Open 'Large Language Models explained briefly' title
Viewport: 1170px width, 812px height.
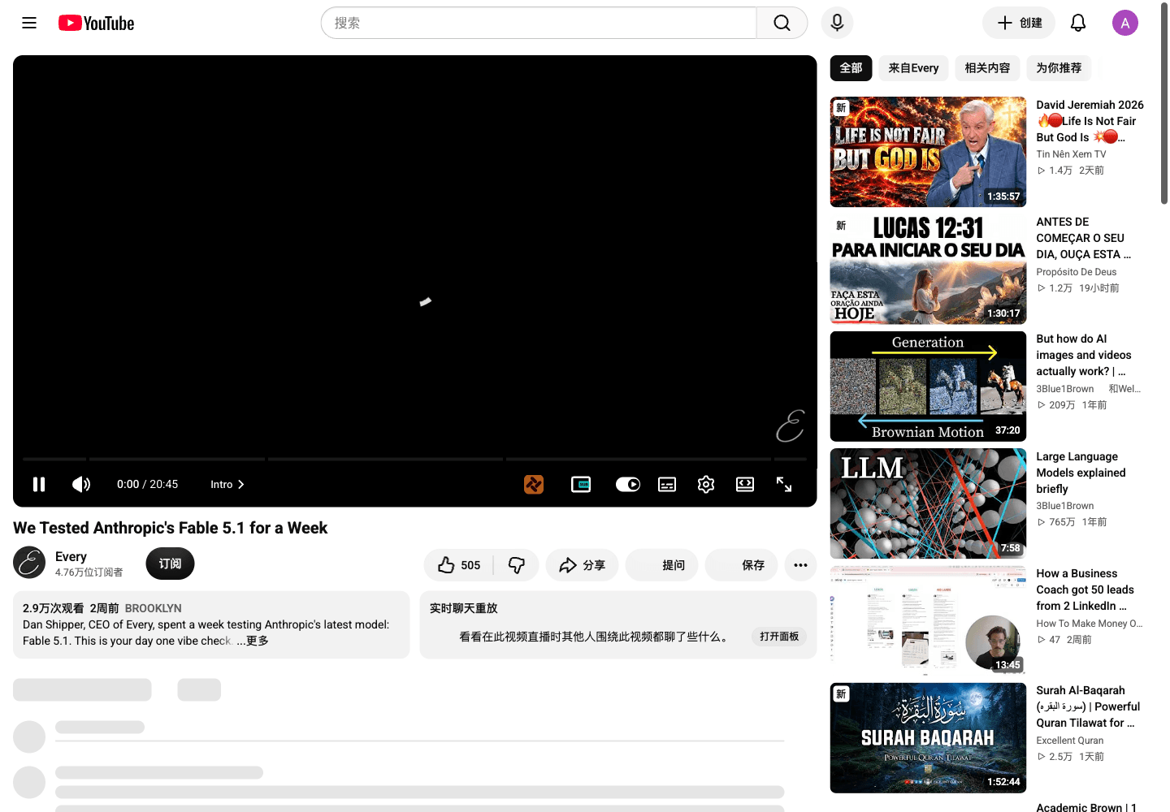pos(1081,473)
